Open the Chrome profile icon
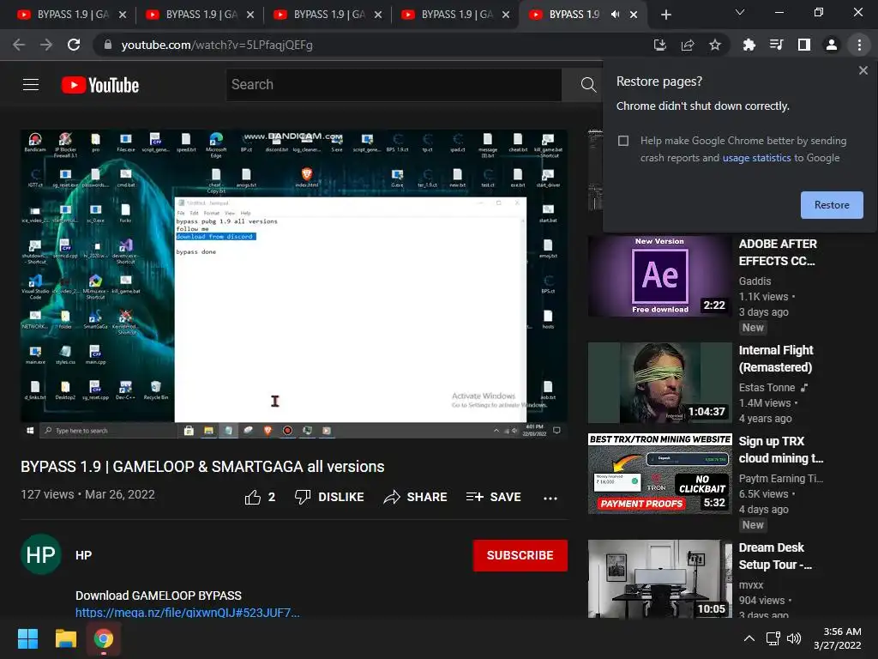Viewport: 878px width, 659px height. (x=832, y=45)
